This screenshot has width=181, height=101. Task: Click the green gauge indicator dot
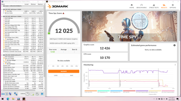(49, 33)
